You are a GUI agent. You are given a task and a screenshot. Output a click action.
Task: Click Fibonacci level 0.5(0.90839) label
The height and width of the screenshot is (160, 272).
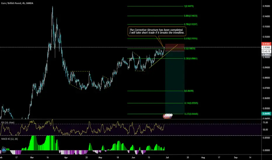click(x=189, y=48)
